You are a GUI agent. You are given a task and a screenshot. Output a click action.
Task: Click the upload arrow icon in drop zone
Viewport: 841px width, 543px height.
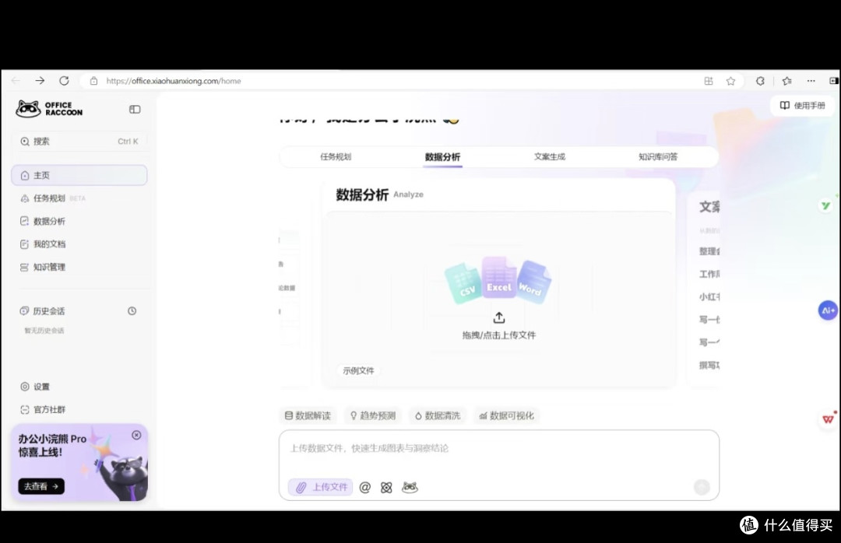coord(499,317)
